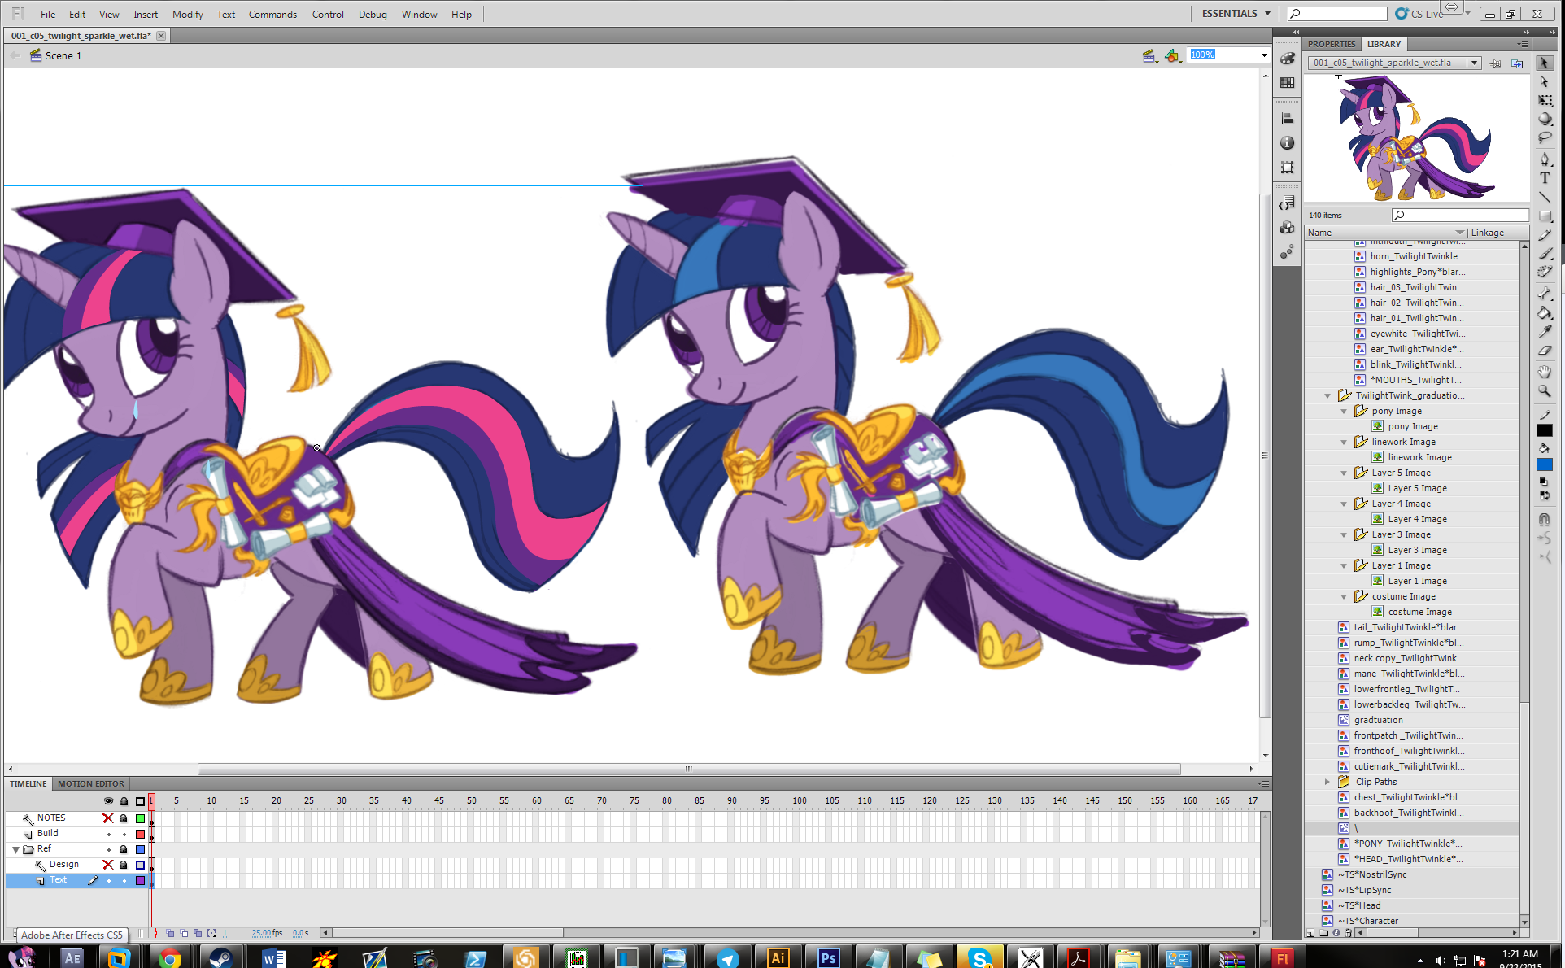
Task: Unlock the Ref layer folder
Action: tap(124, 849)
